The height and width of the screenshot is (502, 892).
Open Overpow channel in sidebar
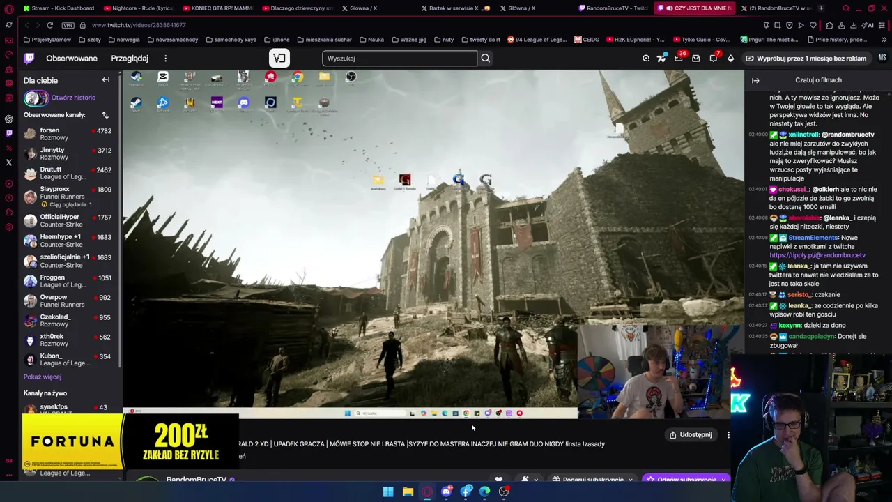coord(68,301)
